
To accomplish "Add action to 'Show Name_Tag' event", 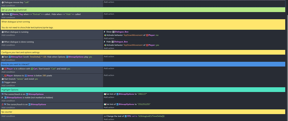I will (x=109, y=14).
